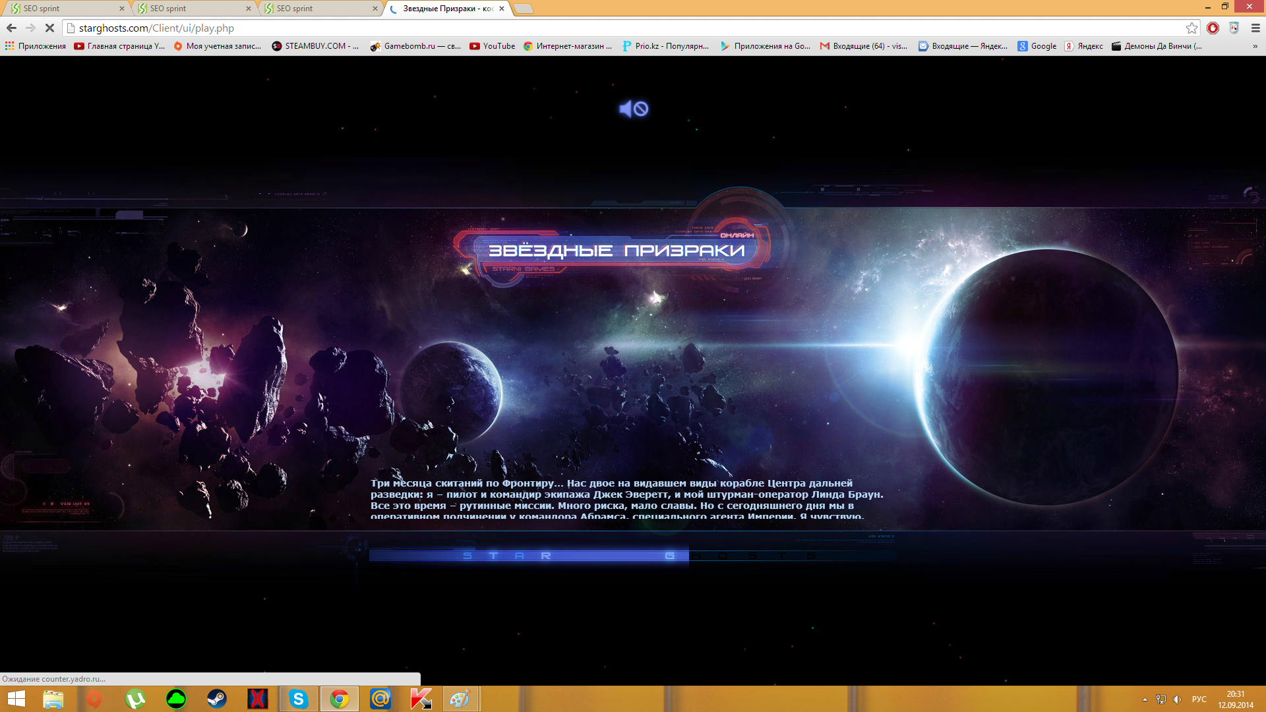Screen dimensions: 1266x712
Task: Stop page loading with X button
Action: (49, 28)
